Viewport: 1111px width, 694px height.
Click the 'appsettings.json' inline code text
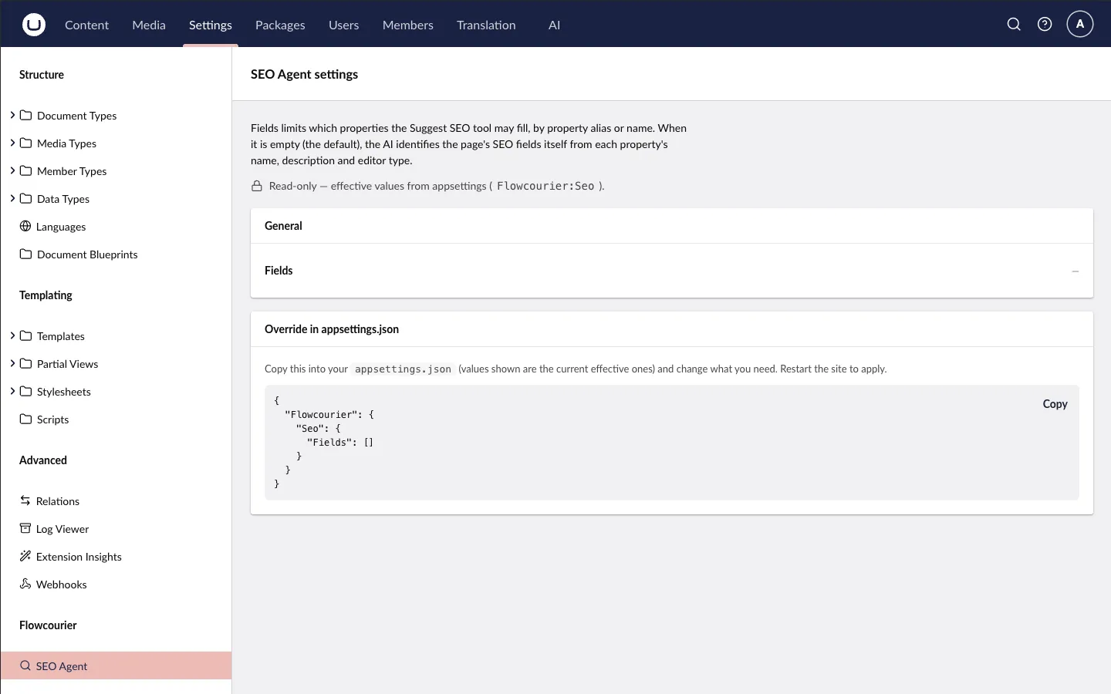tap(403, 369)
